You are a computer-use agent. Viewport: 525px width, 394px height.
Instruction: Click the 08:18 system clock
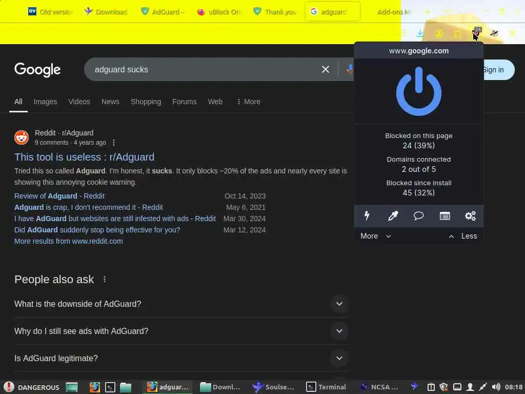(514, 387)
